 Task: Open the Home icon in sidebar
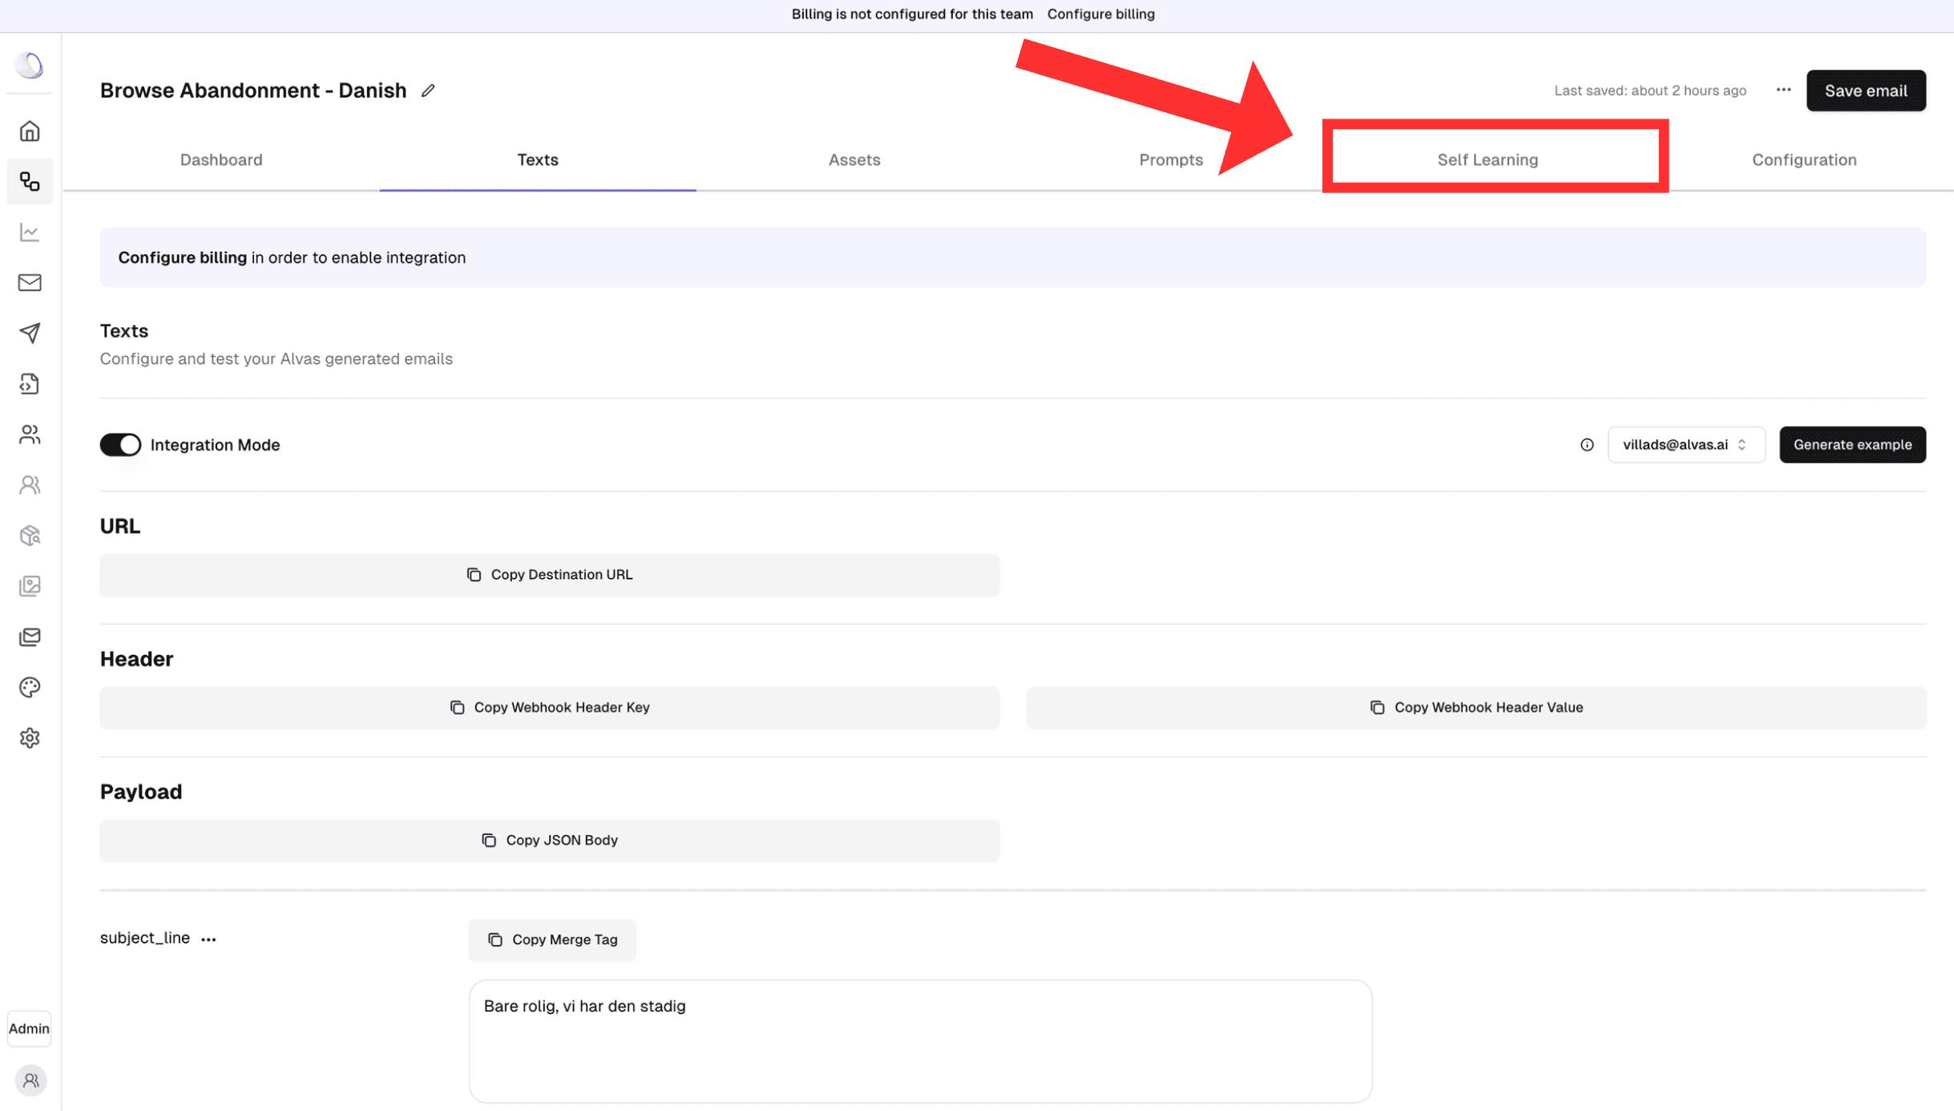tap(30, 131)
